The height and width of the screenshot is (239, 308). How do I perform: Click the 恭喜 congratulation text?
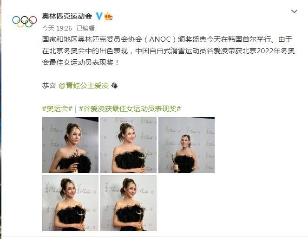(49, 85)
